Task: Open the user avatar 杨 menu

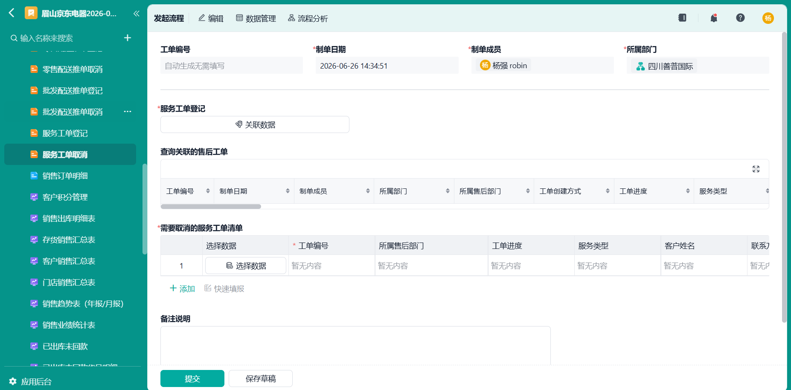Action: point(768,18)
